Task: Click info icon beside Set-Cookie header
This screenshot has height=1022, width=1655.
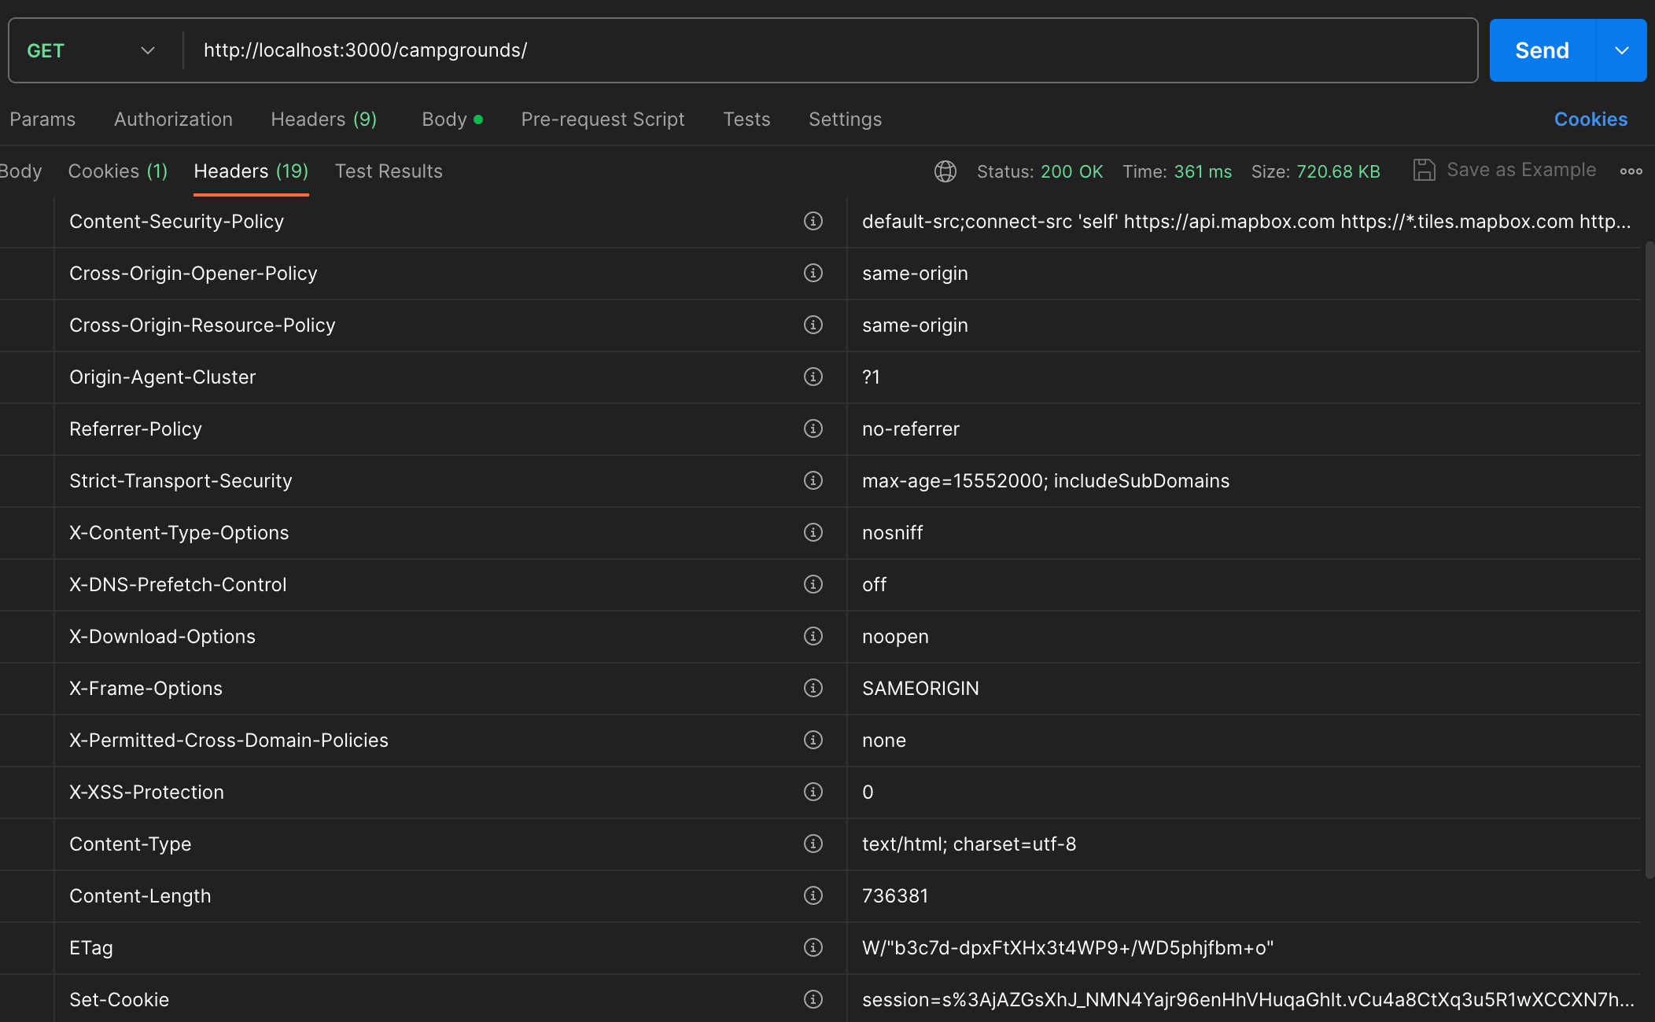Action: coord(813,999)
